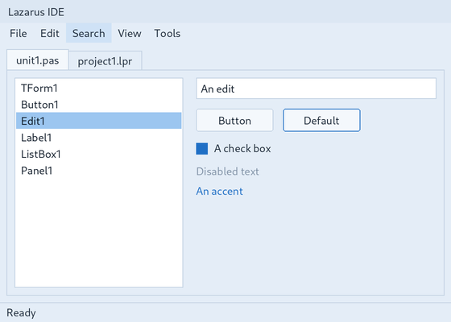Open the Edit menu
The height and width of the screenshot is (322, 451).
click(50, 33)
